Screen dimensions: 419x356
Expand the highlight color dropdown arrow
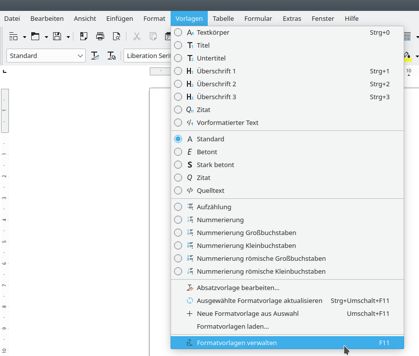point(417,56)
